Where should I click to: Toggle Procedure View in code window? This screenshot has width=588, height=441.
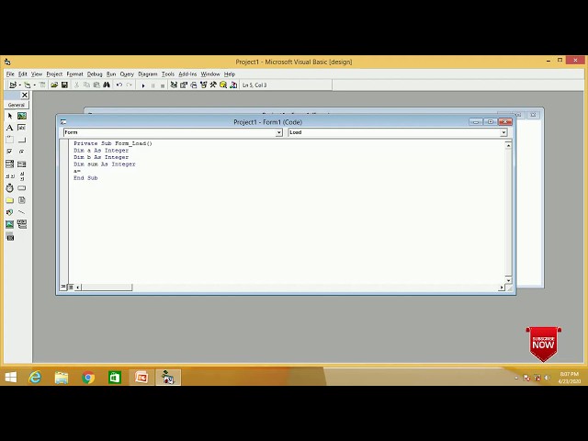63,288
